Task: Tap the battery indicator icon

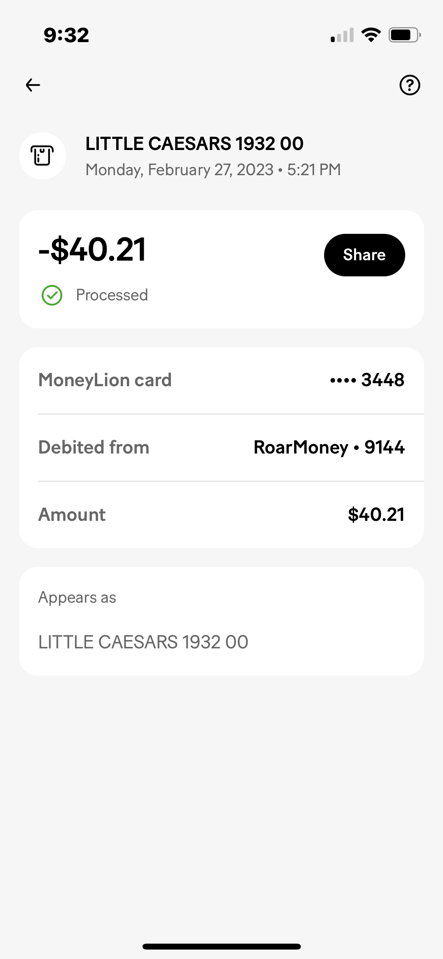Action: click(x=404, y=35)
